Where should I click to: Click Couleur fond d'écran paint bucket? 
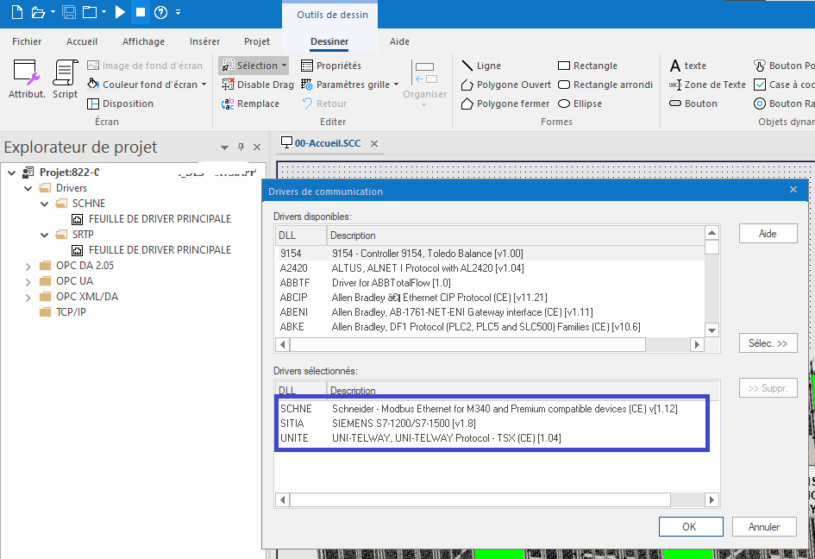93,85
